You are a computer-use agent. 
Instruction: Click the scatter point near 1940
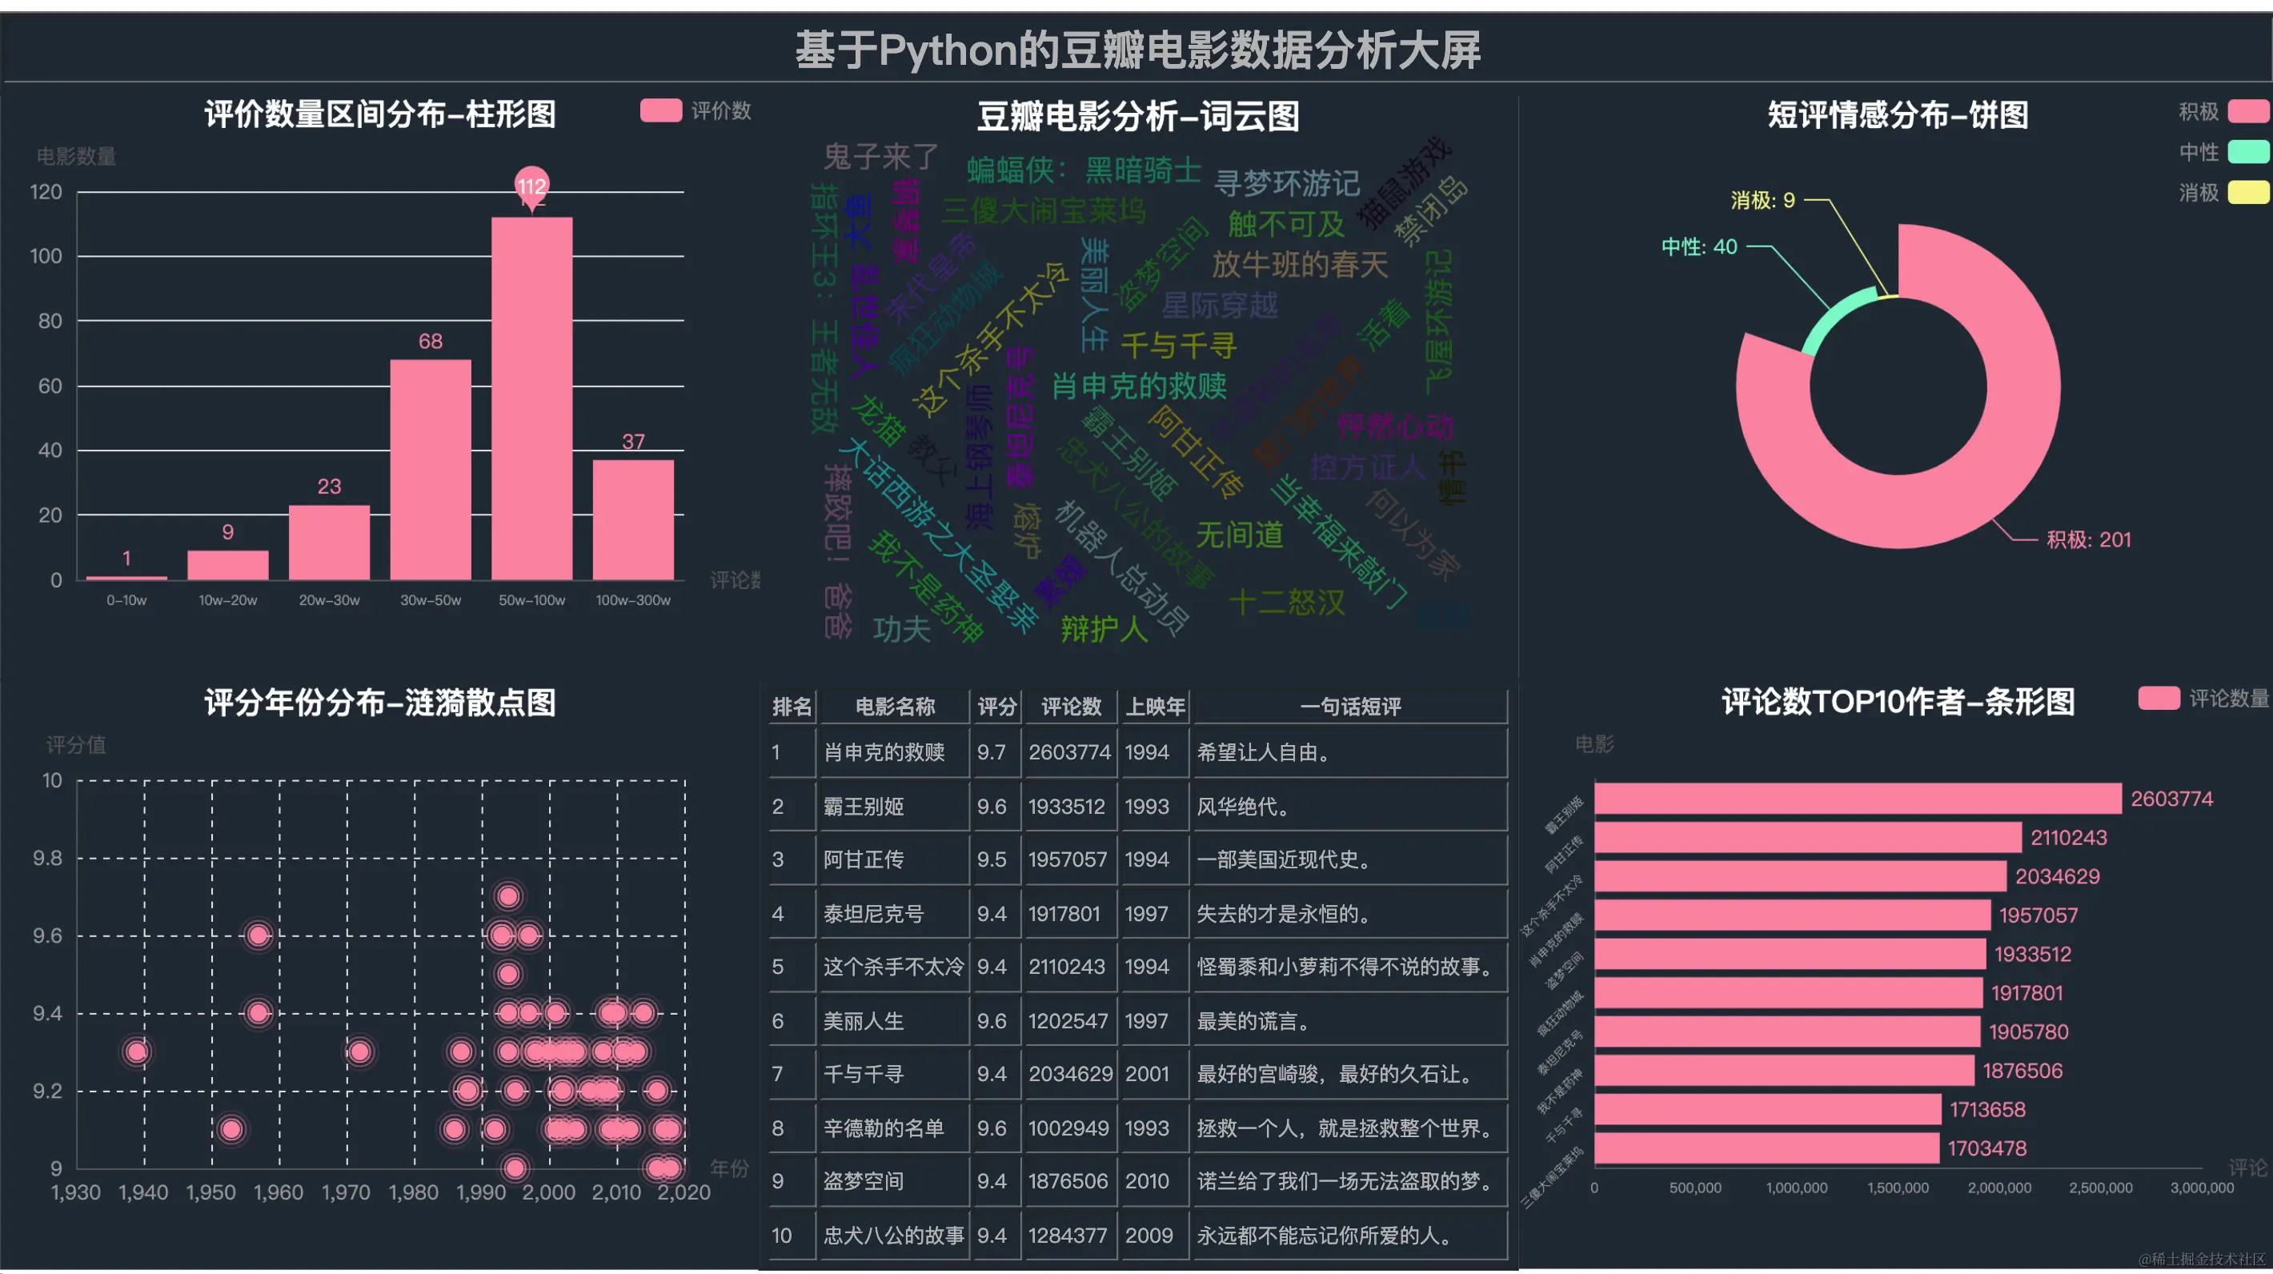[x=137, y=1052]
